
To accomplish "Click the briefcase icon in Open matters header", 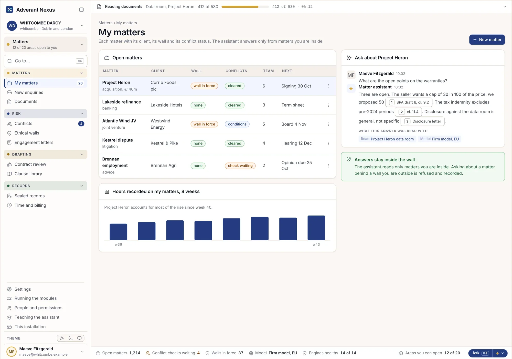I will pos(107,58).
